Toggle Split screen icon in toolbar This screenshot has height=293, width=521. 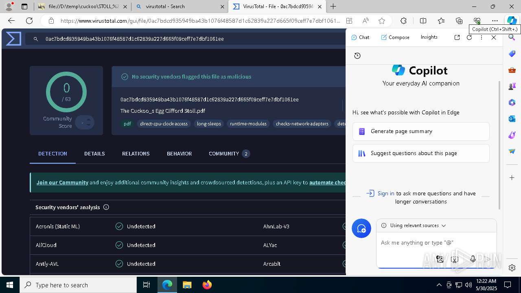click(423, 21)
